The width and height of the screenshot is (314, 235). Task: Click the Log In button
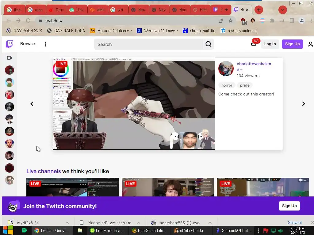(x=270, y=44)
